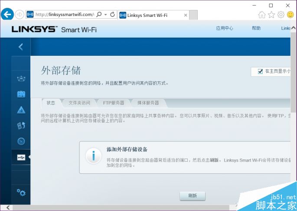Screen dimensions: 297x211
Task: Click the 外部存储 page heading
Action: pyautogui.click(x=61, y=71)
